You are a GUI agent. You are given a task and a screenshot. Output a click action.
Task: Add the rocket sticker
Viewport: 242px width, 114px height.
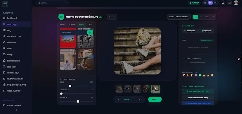[184, 75]
